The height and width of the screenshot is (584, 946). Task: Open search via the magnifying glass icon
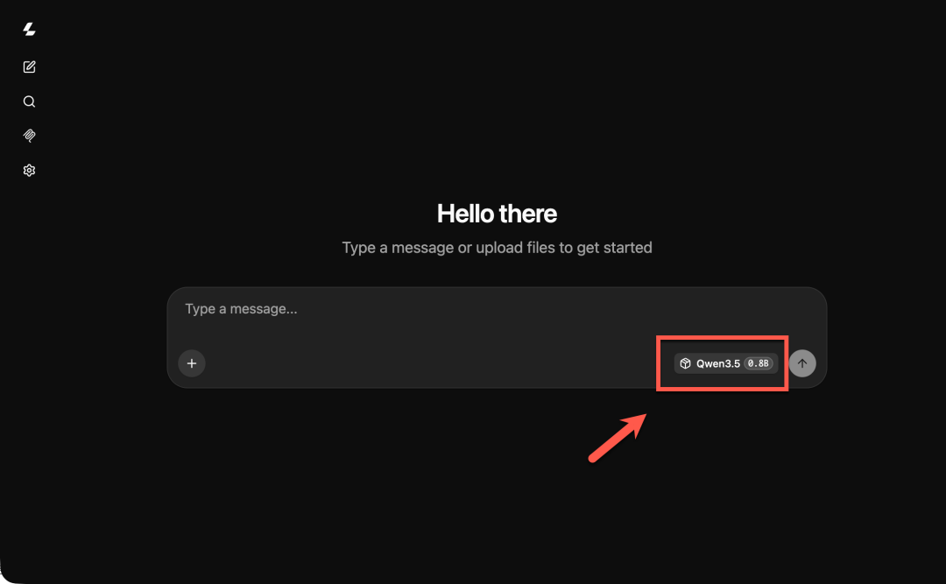(29, 102)
